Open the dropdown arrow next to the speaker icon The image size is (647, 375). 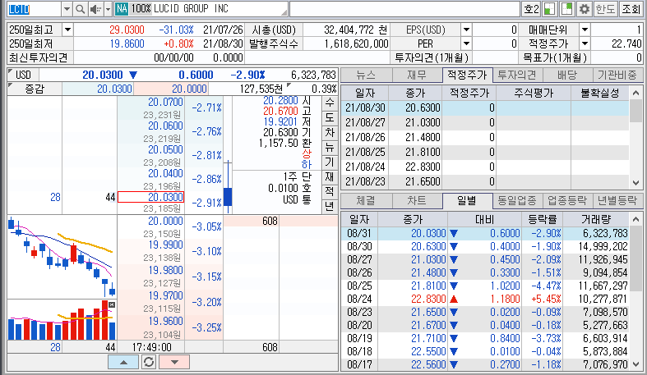pyautogui.click(x=108, y=9)
